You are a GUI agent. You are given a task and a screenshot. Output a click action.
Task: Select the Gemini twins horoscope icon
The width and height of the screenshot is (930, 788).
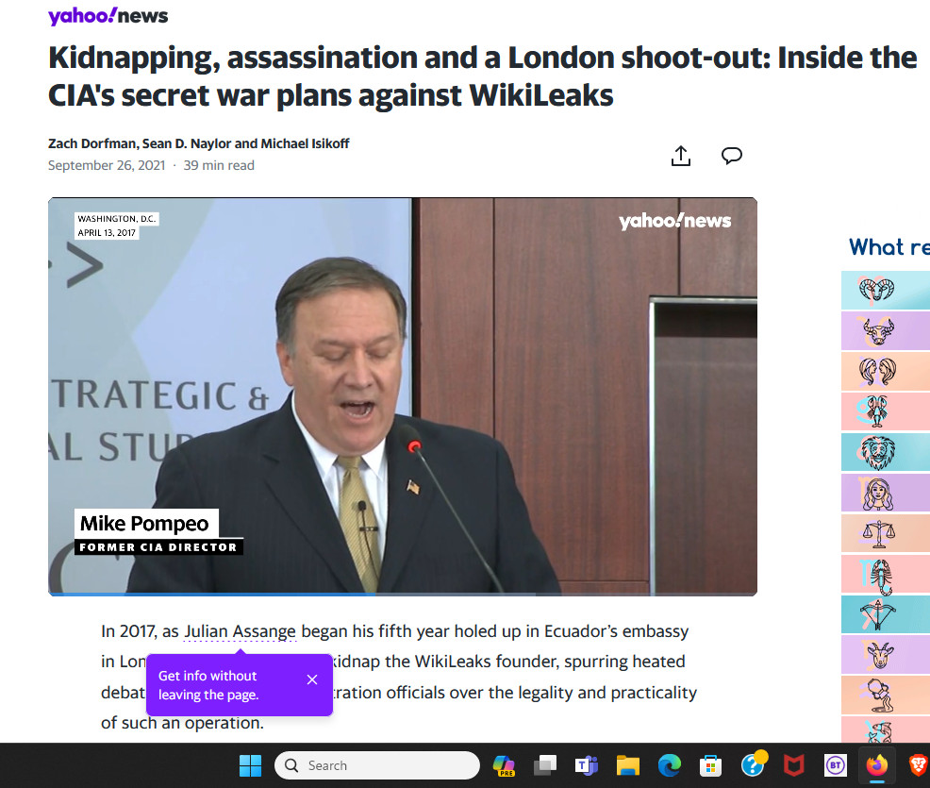coord(877,372)
